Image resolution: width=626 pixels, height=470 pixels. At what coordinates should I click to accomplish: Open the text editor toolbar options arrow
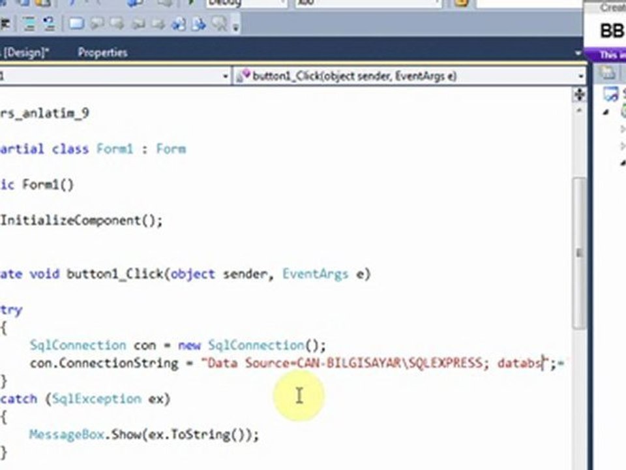235,26
